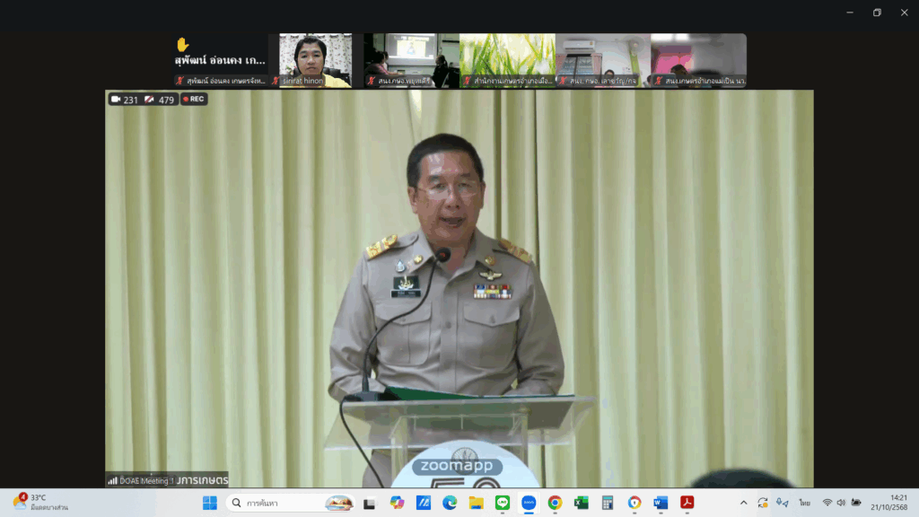The width and height of the screenshot is (919, 517).
Task: Open the volume control in system tray
Action: click(841, 503)
